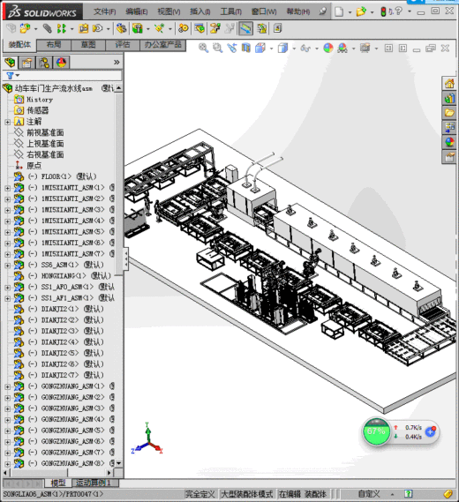Image resolution: width=459 pixels, height=502 pixels.
Task: Open the feature tree filter dropdown
Action: (13, 76)
